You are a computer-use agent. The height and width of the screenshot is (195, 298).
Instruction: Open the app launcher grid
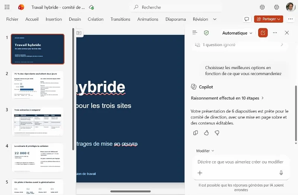click(x=7, y=7)
